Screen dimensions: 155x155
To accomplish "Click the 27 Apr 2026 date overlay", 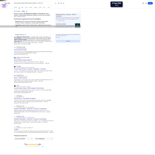I will [x=117, y=4].
